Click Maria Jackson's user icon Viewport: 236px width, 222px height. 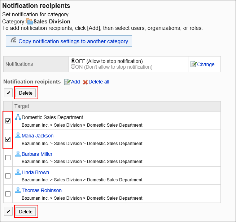click(x=18, y=135)
